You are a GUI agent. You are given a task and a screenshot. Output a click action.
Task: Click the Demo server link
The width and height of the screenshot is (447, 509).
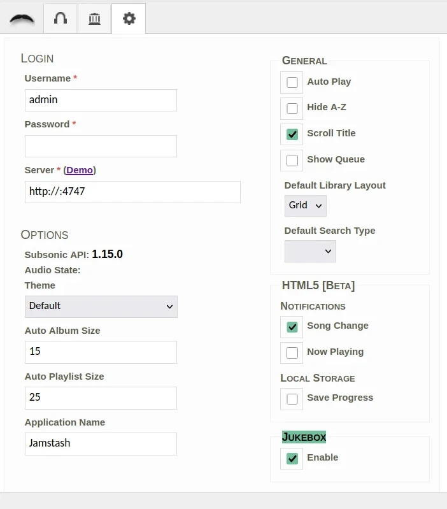(80, 170)
